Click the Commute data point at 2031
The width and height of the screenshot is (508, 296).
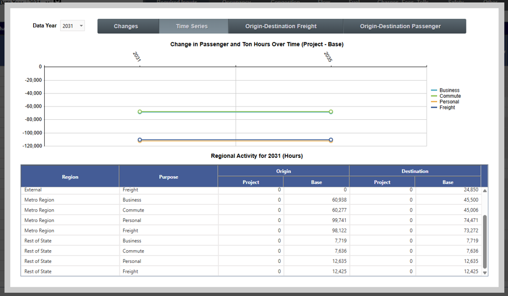click(x=140, y=112)
